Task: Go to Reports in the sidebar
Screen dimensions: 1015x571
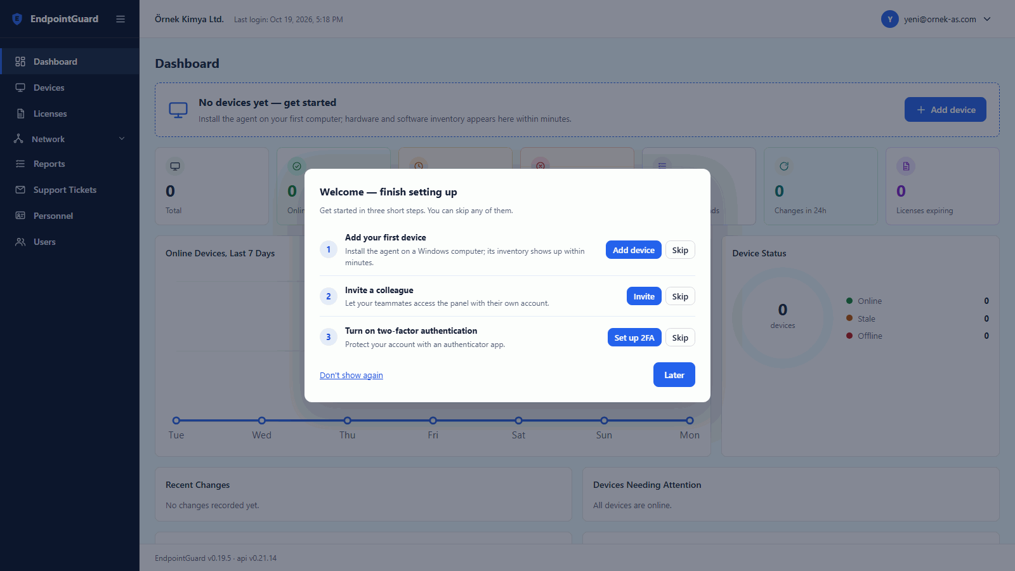Action: click(70, 164)
